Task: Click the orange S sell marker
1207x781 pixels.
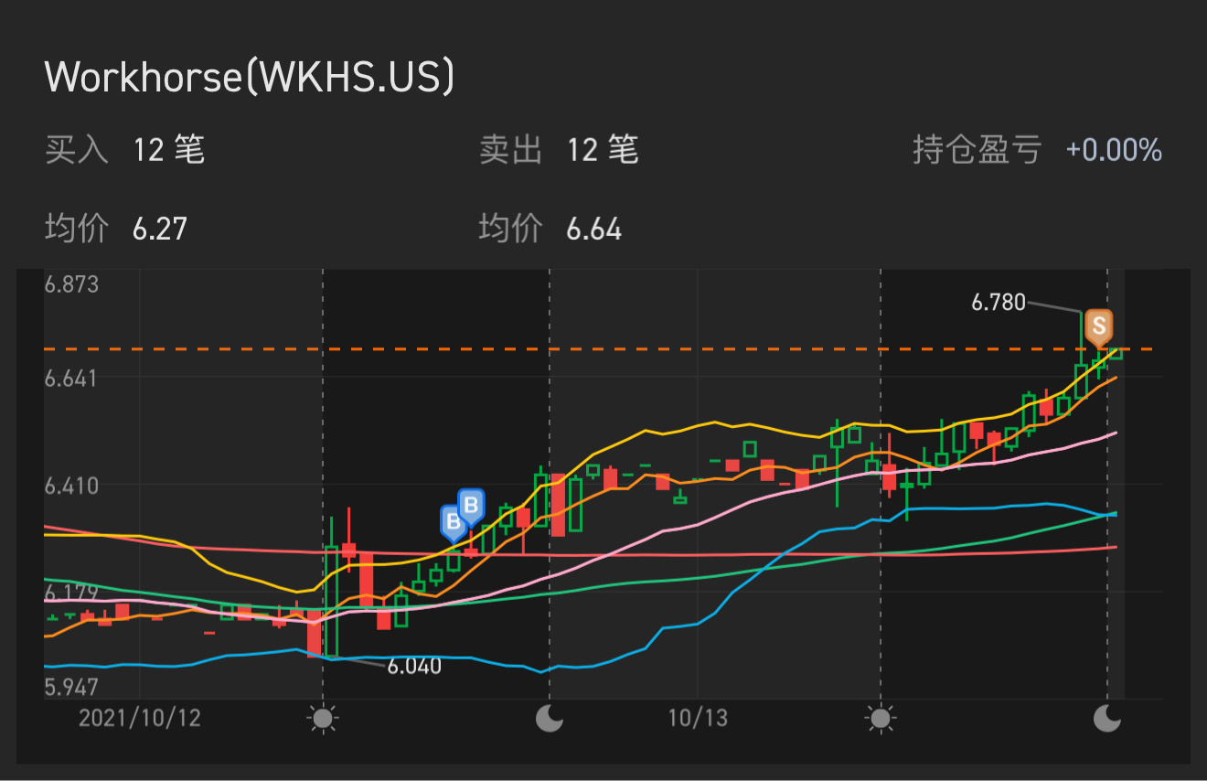Action: pyautogui.click(x=1098, y=326)
